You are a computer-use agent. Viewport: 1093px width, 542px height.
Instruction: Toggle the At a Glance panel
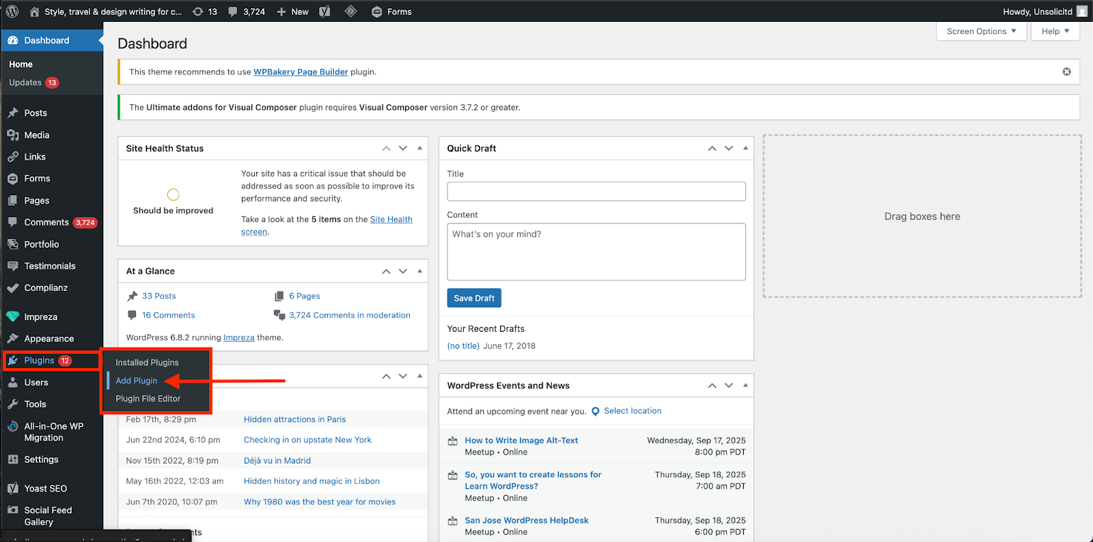pyautogui.click(x=419, y=271)
